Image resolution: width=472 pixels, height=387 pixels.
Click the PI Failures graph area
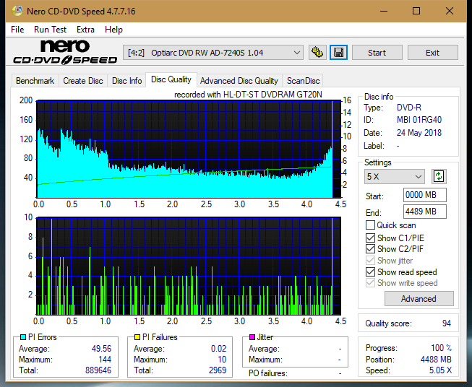pyautogui.click(x=189, y=266)
